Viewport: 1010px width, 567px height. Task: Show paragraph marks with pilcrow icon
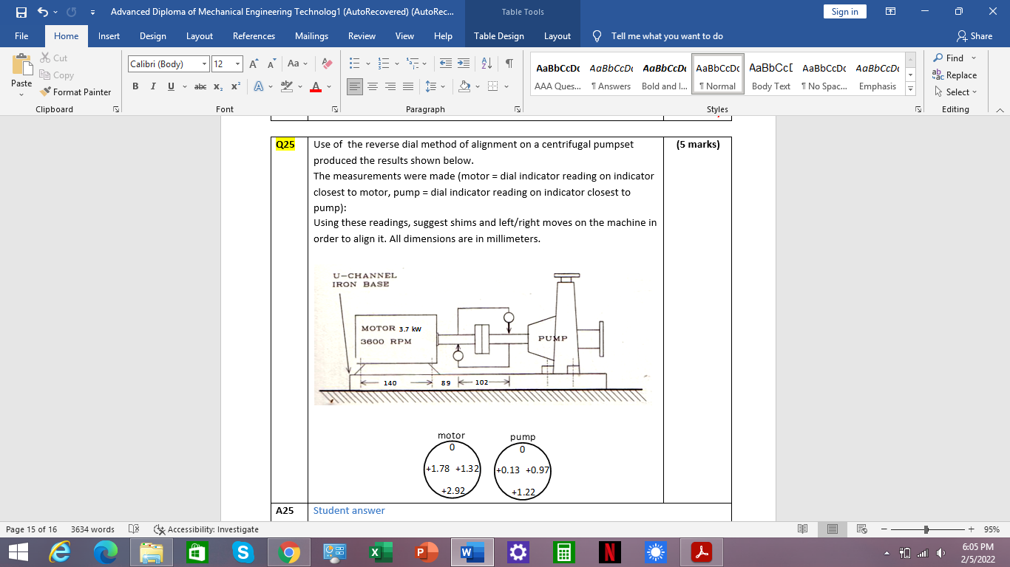tap(509, 64)
